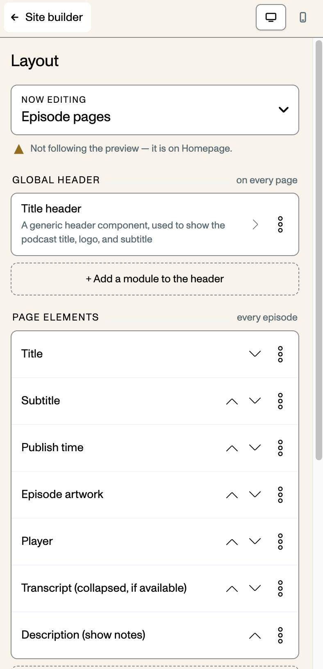Open options menu for Episode artwork
The width and height of the screenshot is (323, 669).
point(280,495)
